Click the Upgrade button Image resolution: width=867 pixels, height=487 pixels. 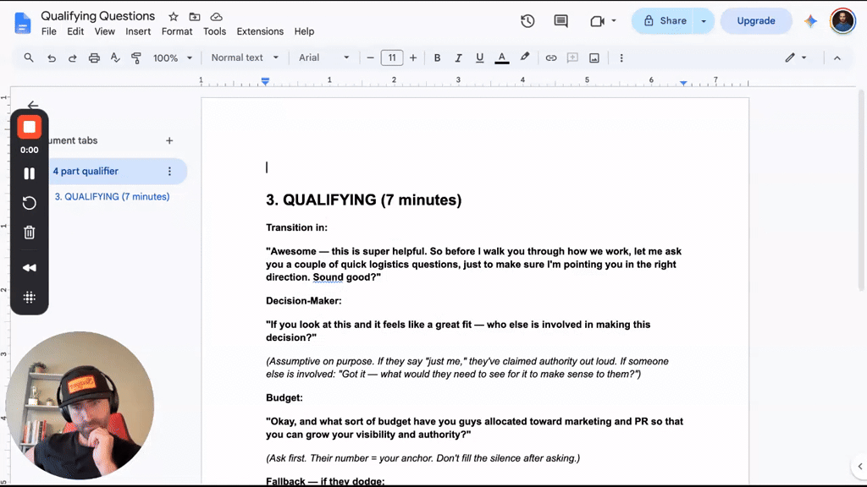(x=756, y=21)
